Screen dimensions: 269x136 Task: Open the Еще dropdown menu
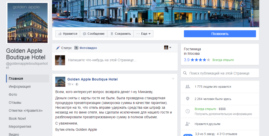(143, 34)
